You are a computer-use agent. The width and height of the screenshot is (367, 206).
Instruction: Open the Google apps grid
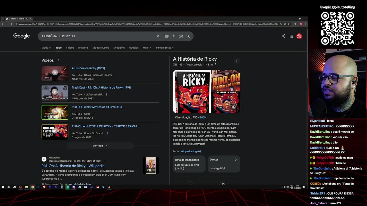pyautogui.click(x=291, y=36)
